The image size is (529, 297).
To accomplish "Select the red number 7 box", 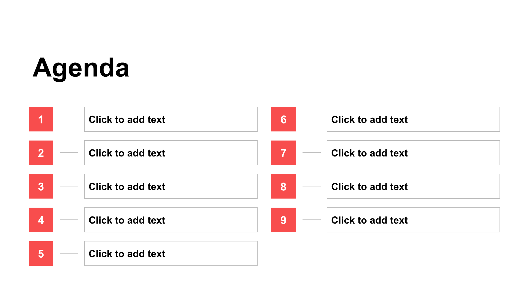I will pyautogui.click(x=283, y=153).
